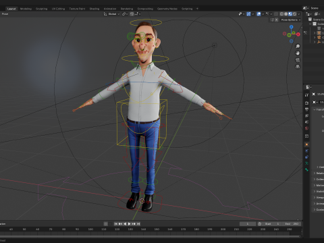Open gizmo options dropdown arrow
The height and width of the screenshot is (243, 324).
tap(252, 14)
